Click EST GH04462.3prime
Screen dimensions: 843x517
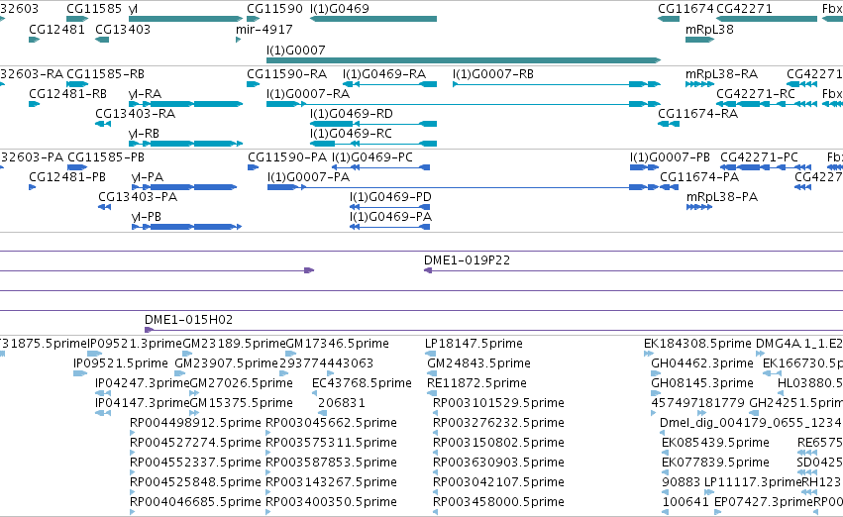tap(702, 363)
